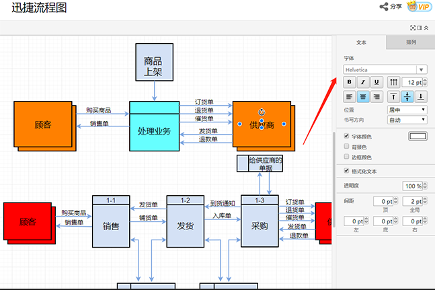Click the 分享 share button label

[396, 6]
